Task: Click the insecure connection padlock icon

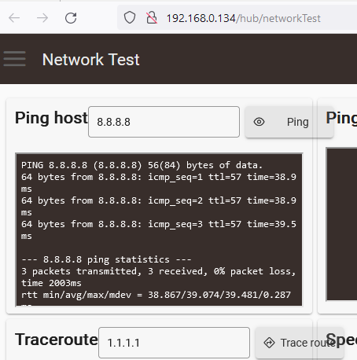Action: click(152, 18)
